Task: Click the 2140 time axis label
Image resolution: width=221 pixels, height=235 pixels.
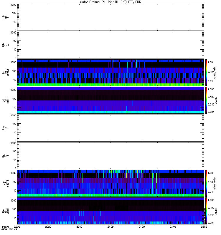Action: (173, 226)
